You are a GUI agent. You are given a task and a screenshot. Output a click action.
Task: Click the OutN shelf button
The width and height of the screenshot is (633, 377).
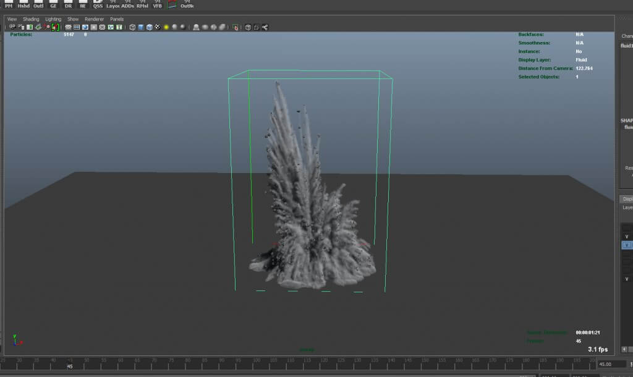coord(187,4)
